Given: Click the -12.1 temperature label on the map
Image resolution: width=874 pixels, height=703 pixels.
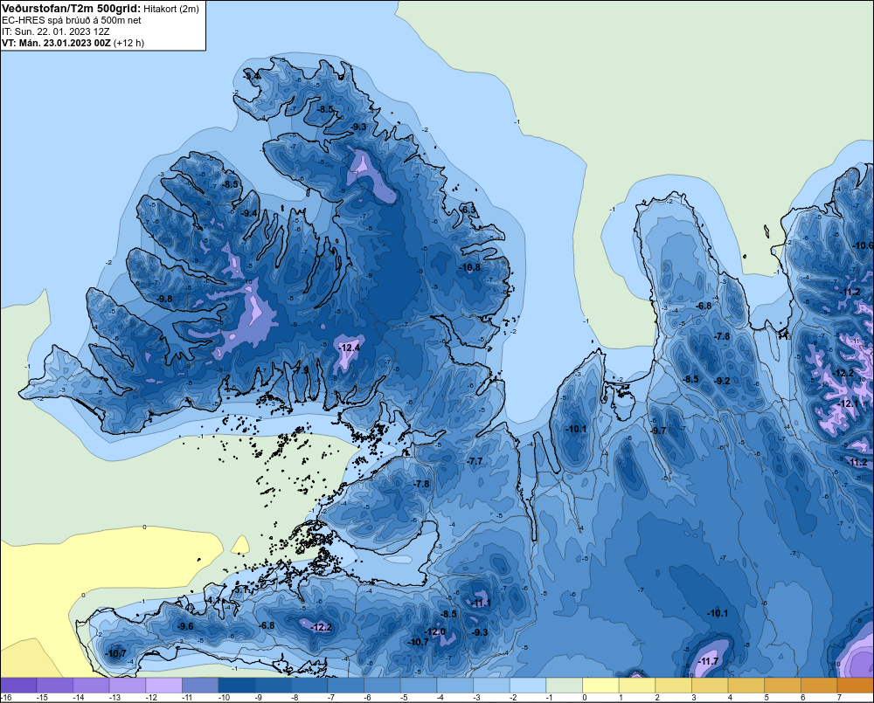Looking at the screenshot, I should 849,403.
